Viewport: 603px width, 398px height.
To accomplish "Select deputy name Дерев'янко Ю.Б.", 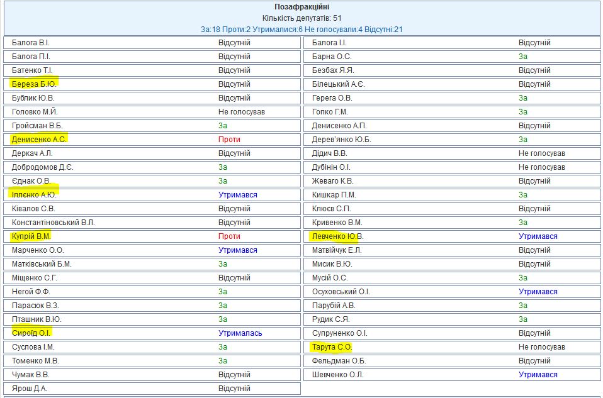I will (341, 140).
